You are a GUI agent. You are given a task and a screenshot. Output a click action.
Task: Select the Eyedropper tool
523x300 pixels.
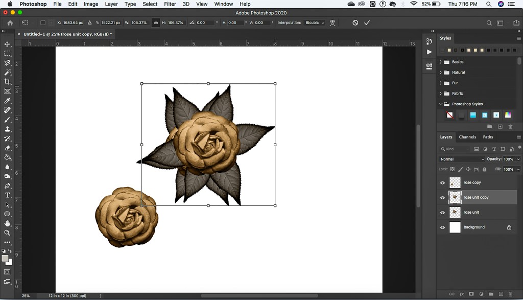click(x=7, y=101)
